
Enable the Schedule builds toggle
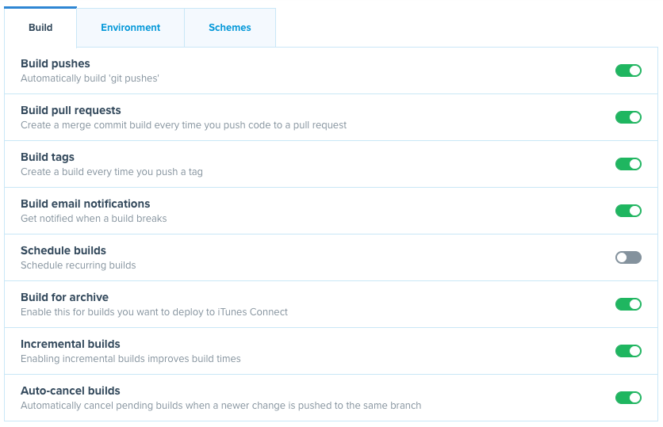point(628,257)
